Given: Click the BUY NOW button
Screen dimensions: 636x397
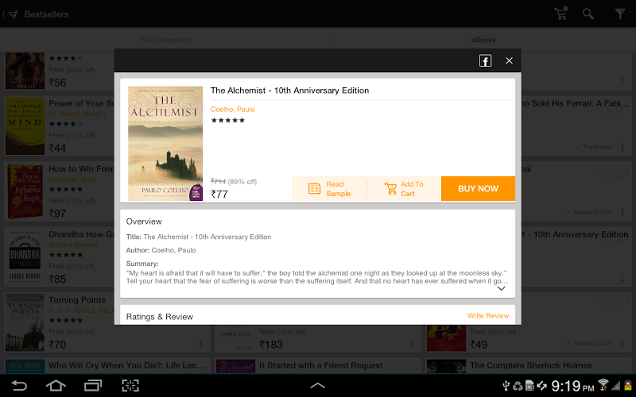Looking at the screenshot, I should (x=478, y=189).
